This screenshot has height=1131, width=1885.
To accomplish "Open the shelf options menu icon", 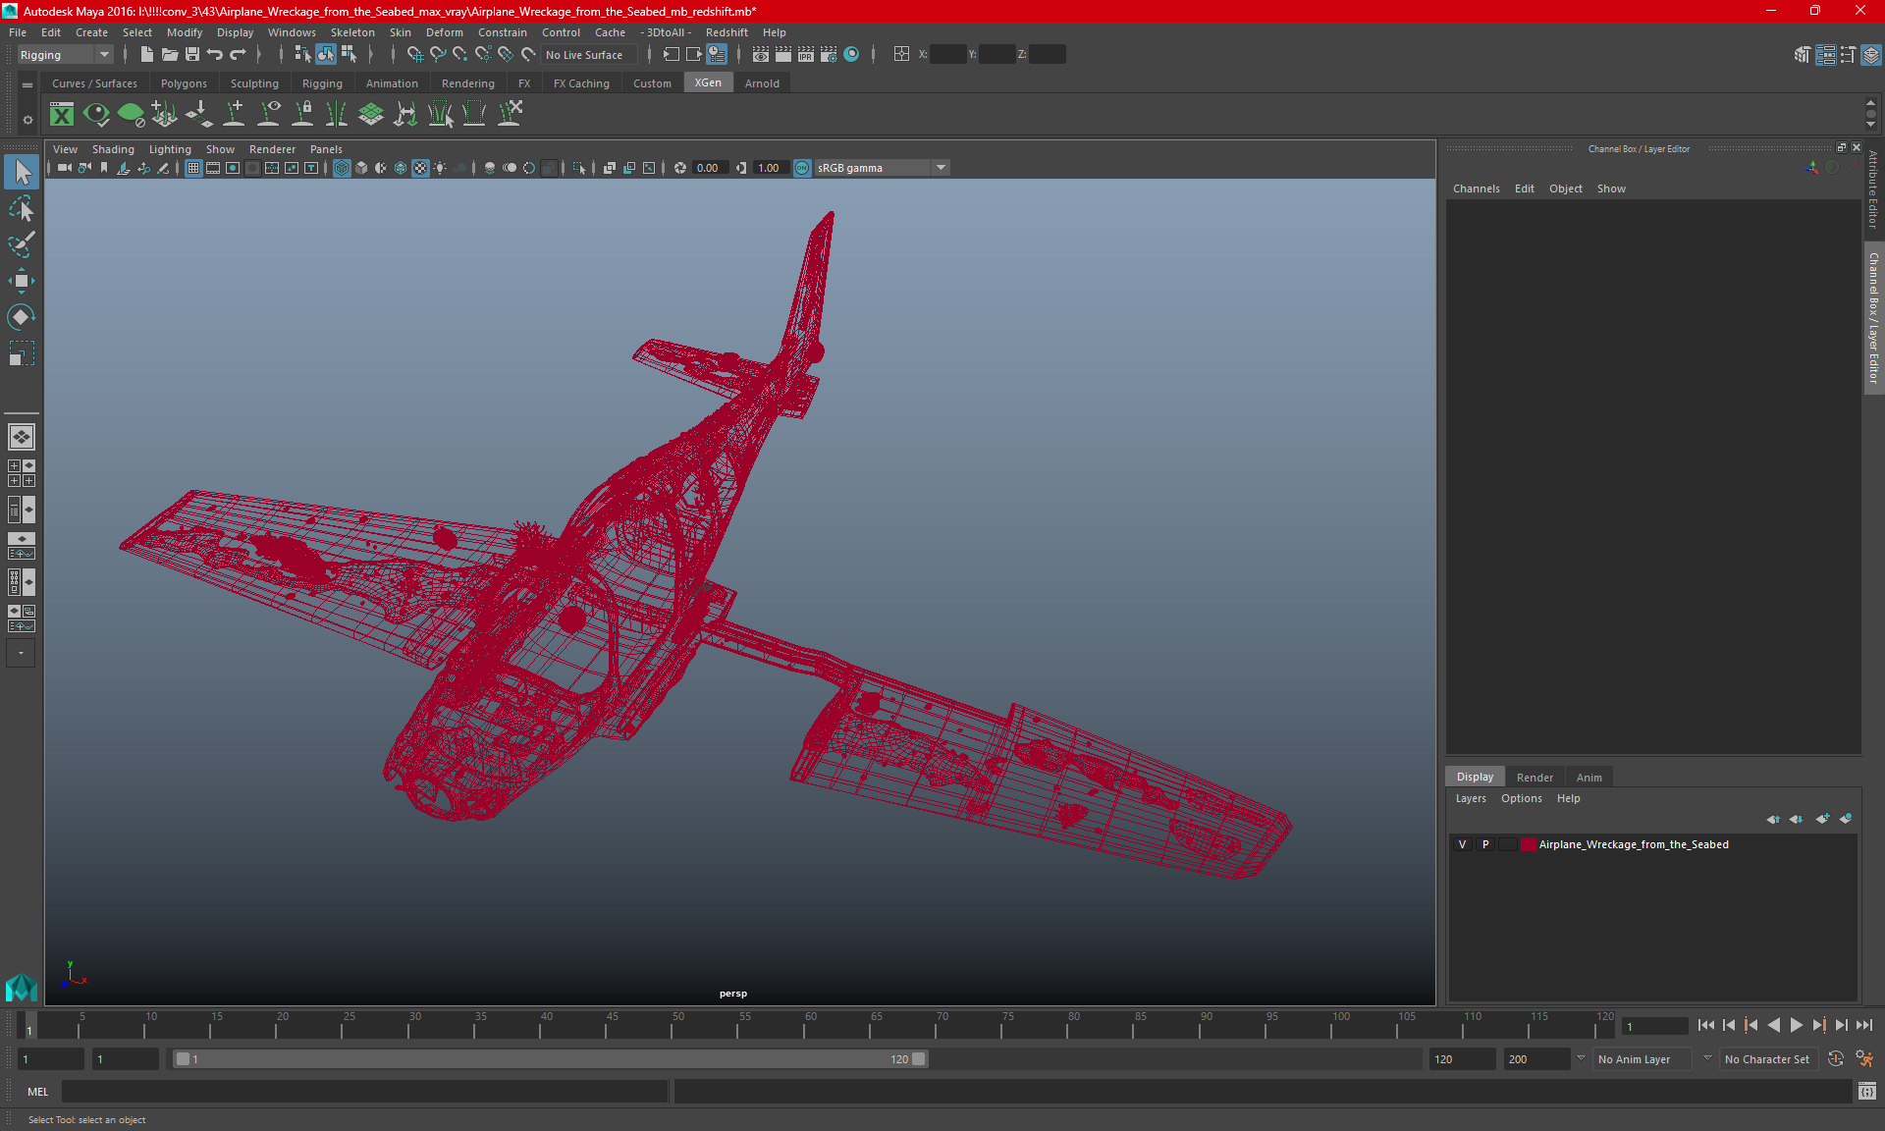I will [27, 120].
